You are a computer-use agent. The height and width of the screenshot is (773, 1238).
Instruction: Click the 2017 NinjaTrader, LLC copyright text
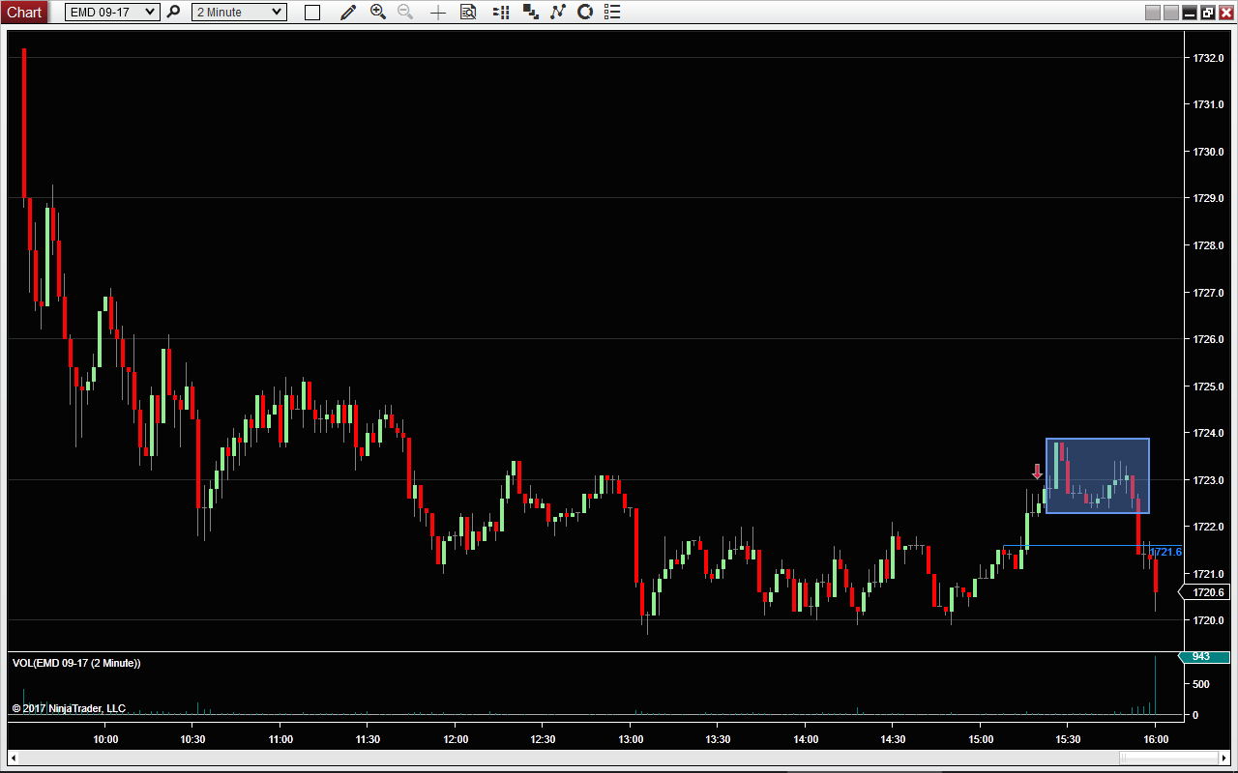(69, 708)
